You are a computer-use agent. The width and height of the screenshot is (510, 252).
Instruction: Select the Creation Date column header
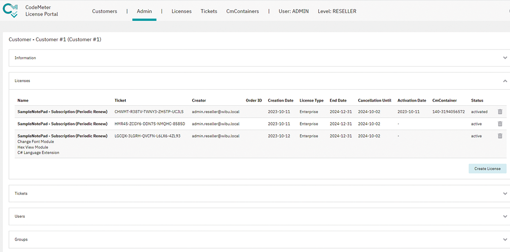pyautogui.click(x=280, y=101)
